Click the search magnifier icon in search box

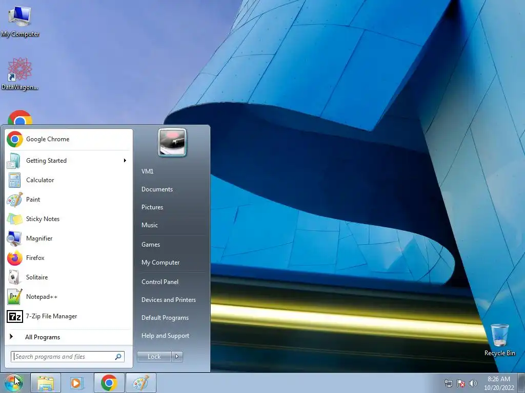coord(118,357)
